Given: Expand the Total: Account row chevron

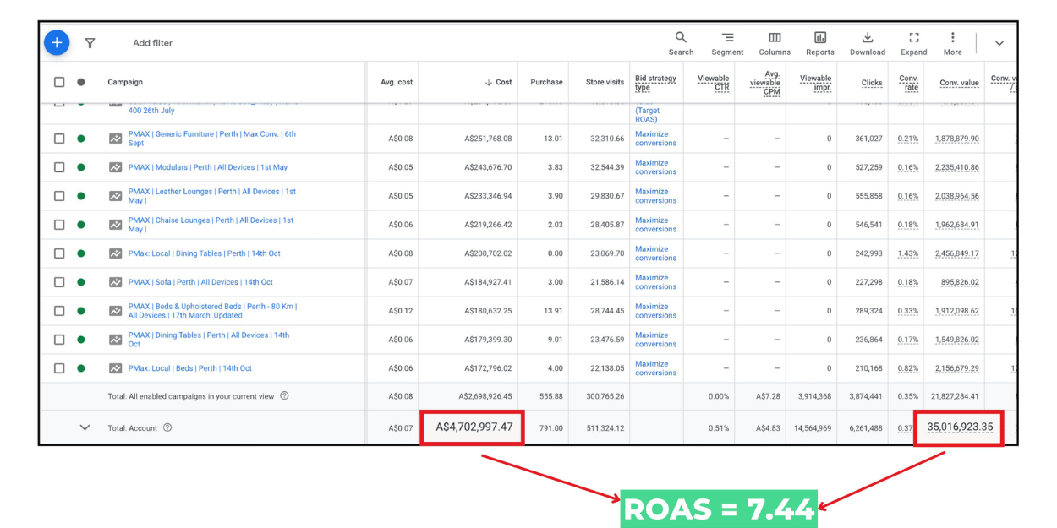Looking at the screenshot, I should tap(85, 427).
